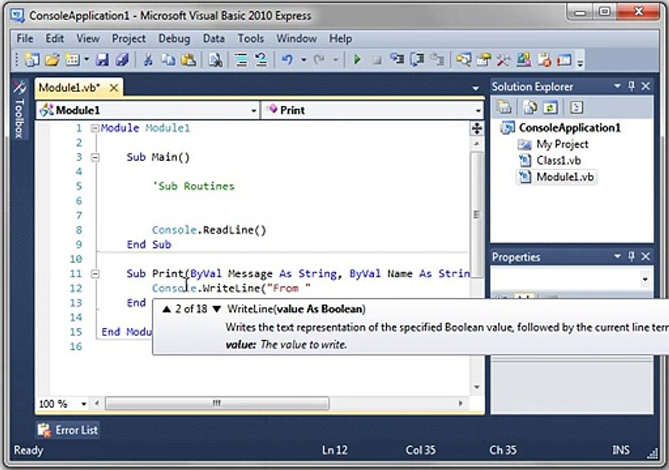669x470 pixels.
Task: Click the Save All icon
Action: pyautogui.click(x=122, y=59)
